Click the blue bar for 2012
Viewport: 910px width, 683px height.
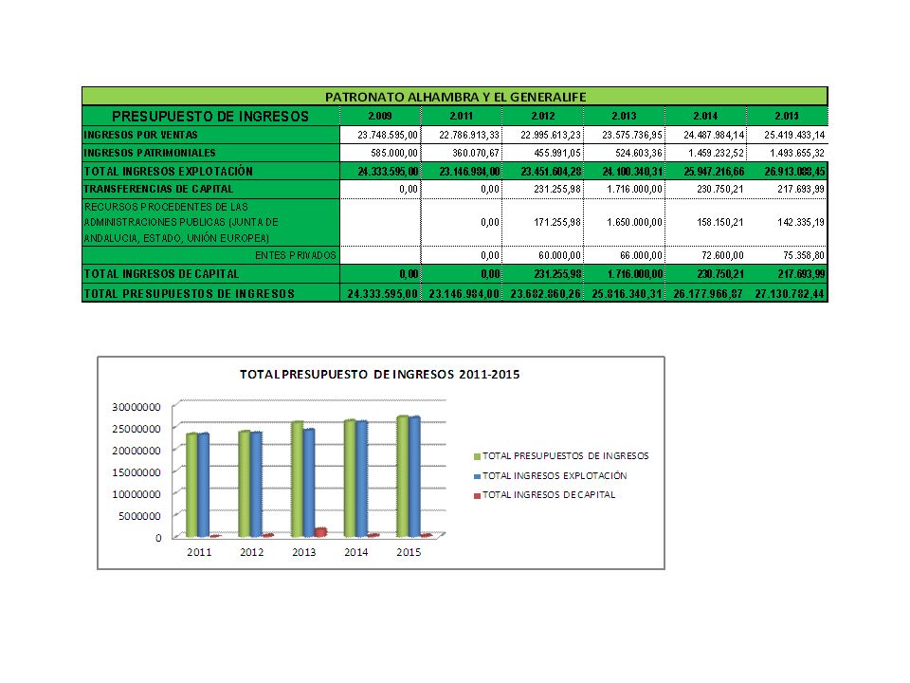click(x=256, y=485)
